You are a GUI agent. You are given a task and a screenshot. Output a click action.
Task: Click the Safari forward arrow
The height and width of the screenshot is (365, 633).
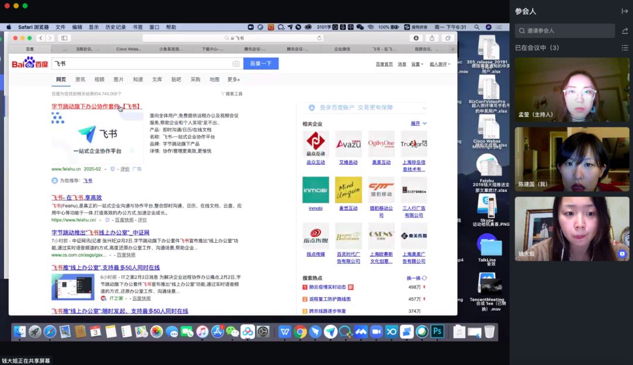tap(50, 38)
